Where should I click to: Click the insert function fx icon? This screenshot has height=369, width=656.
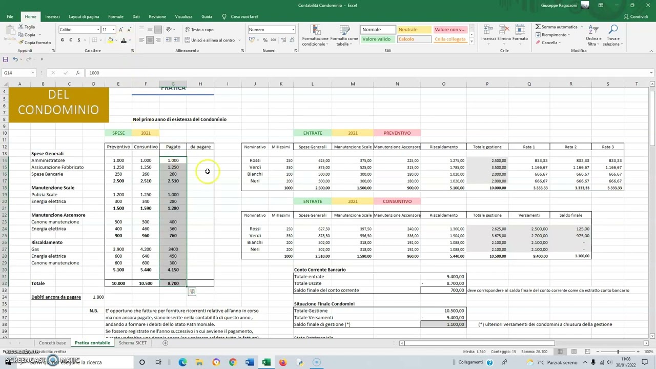point(77,73)
